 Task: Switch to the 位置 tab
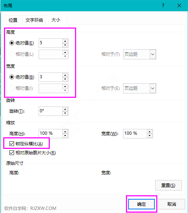pos(13,20)
